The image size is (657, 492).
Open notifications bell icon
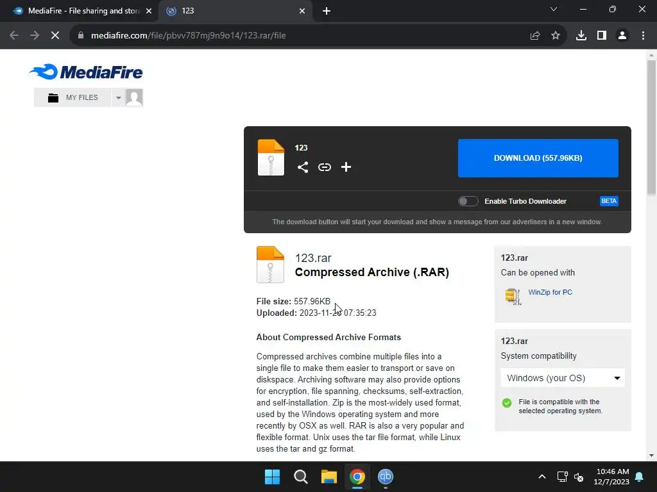pos(640,477)
